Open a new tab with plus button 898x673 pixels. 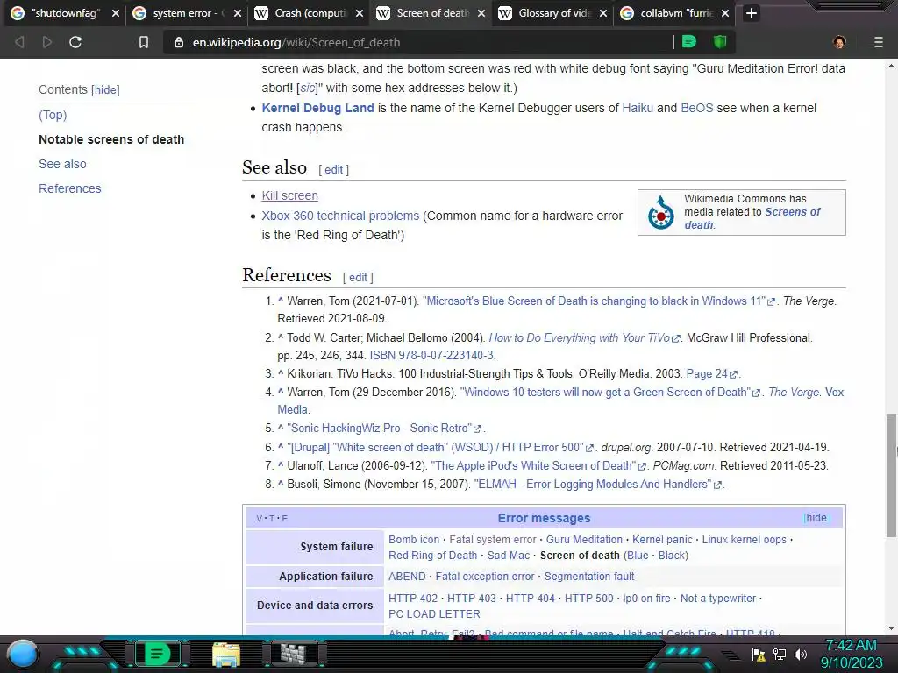[752, 13]
